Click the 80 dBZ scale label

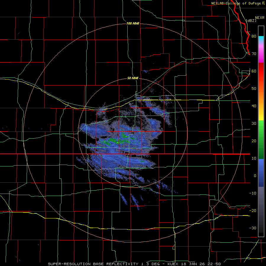point(254,36)
